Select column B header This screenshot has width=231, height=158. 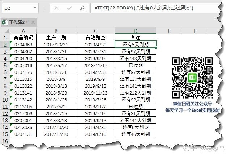click(56, 31)
